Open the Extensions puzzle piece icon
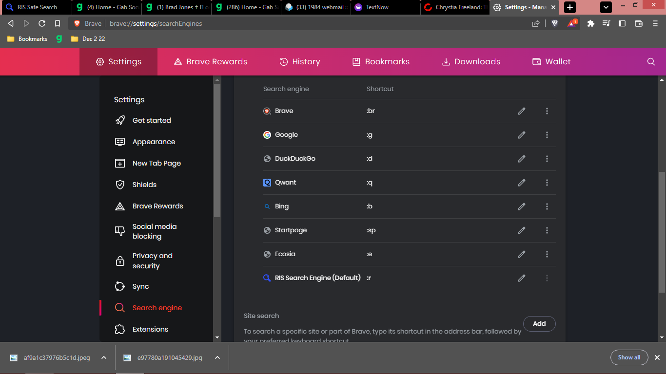666x374 pixels. coord(591,23)
